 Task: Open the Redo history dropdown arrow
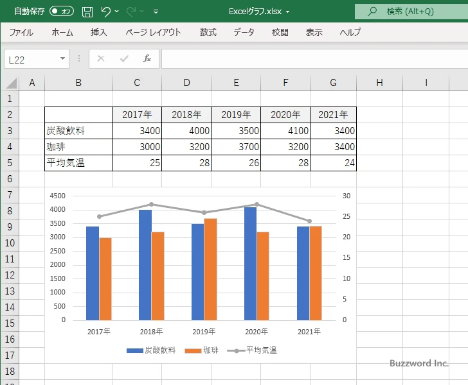coord(142,12)
